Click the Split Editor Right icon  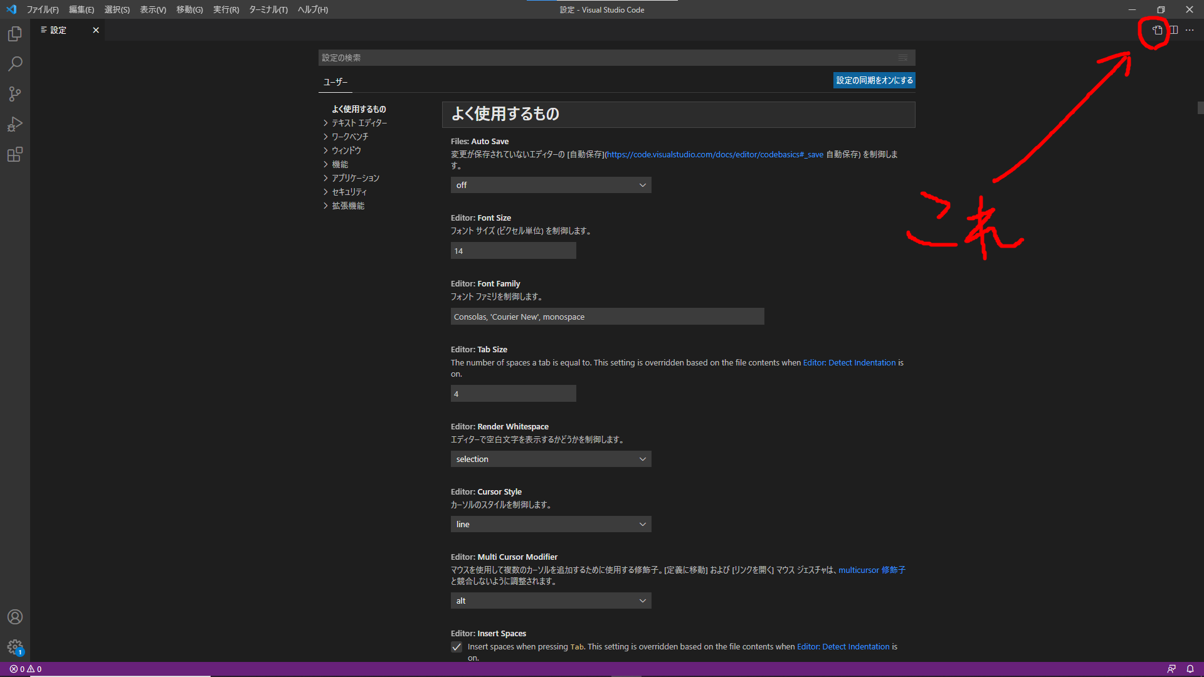[x=1174, y=30]
